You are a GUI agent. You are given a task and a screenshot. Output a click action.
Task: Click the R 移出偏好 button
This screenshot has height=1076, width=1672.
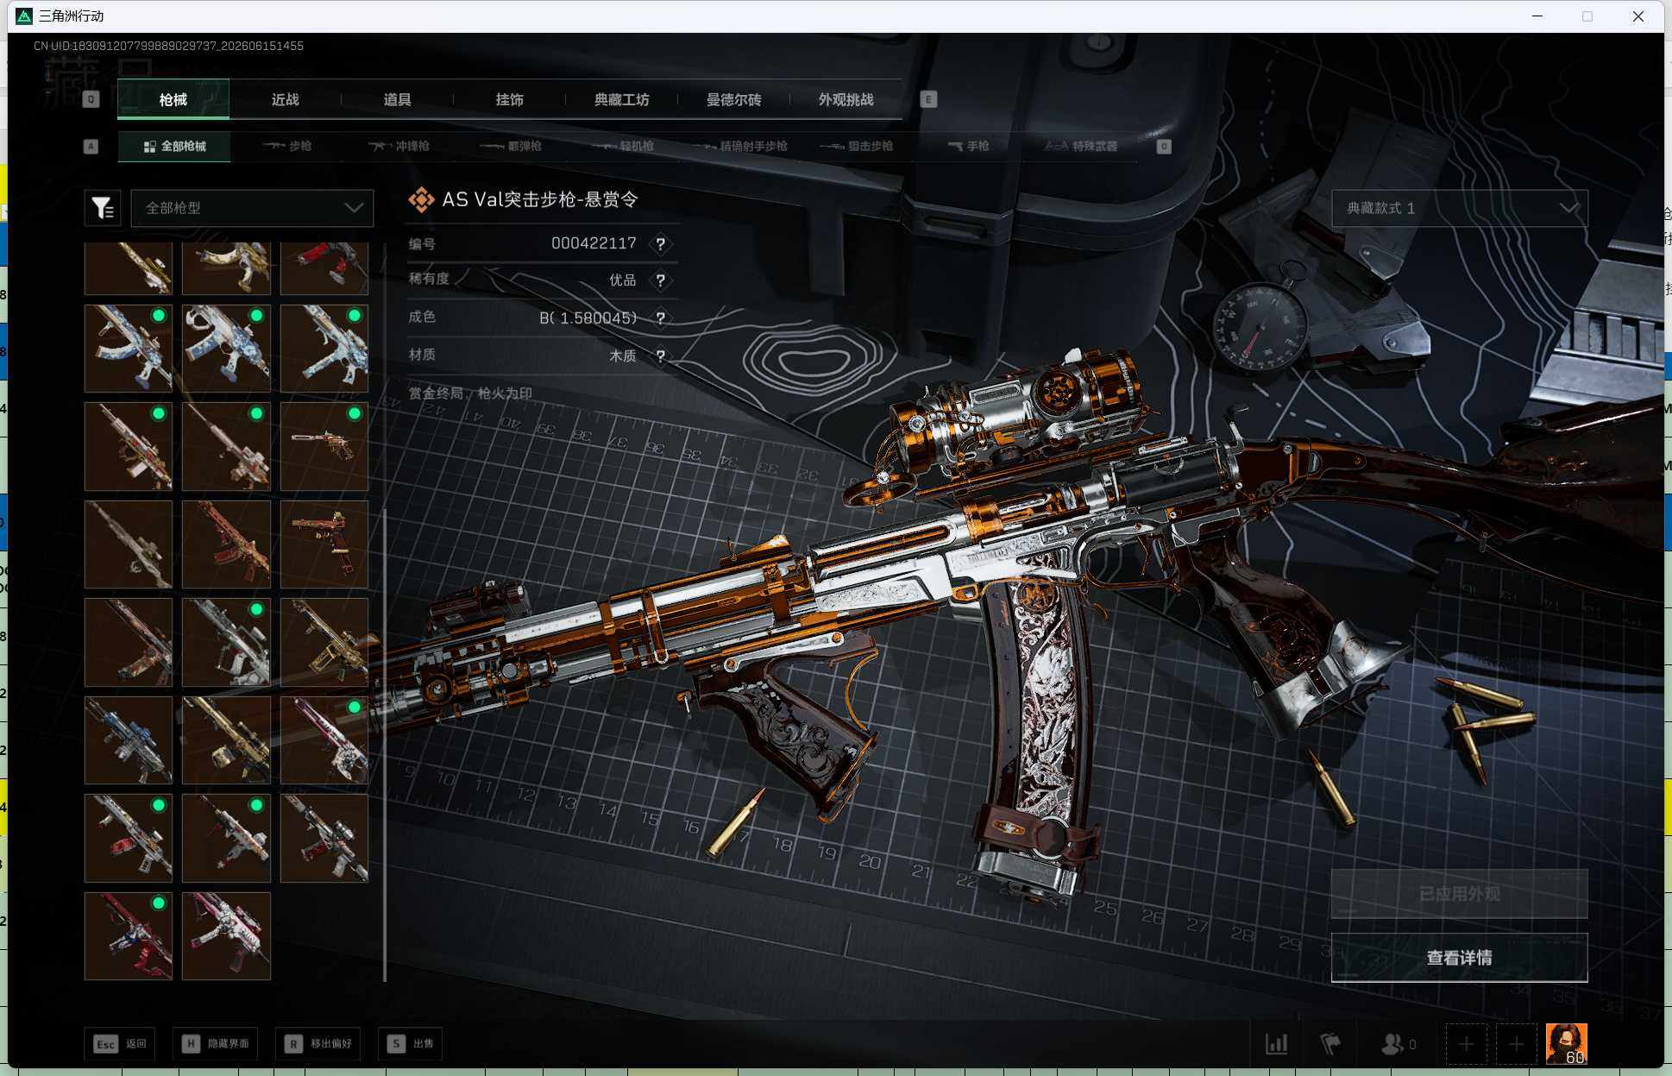pyautogui.click(x=318, y=1044)
